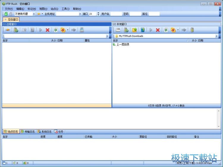Expand the connection type dropdown arrow
This screenshot has width=223, height=167.
[42, 14]
